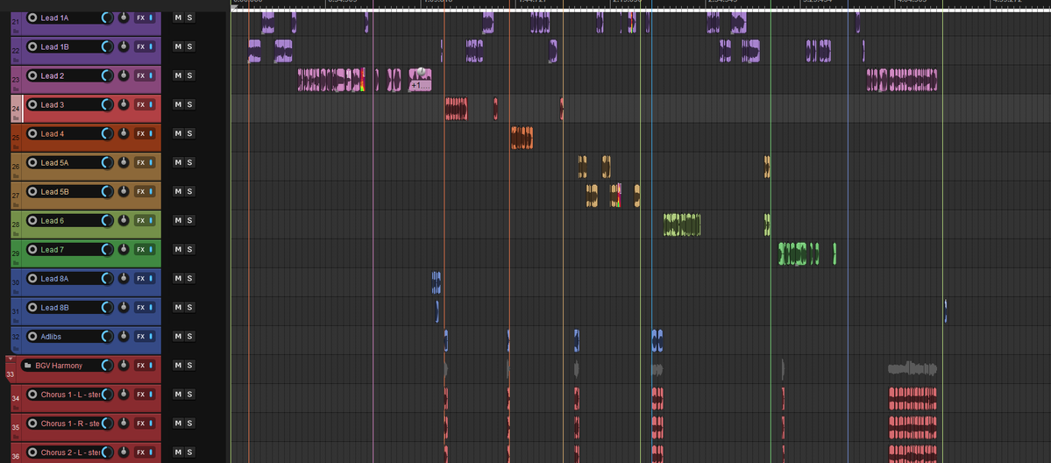1051x463 pixels.
Task: Arm the Lead 1A track for recording
Action: coord(32,18)
